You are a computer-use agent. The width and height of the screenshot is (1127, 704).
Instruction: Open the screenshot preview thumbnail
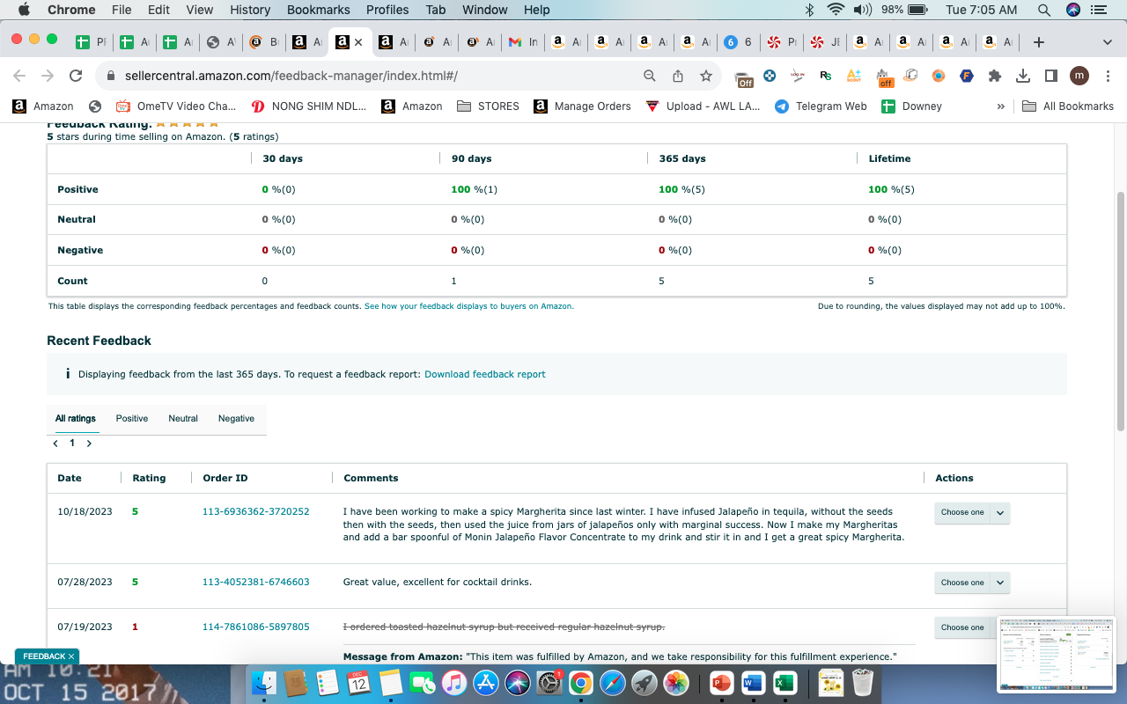(x=1057, y=654)
